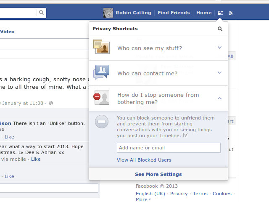Viewport: 269px width, 202px height.
Task: Click the 'Who can see my stuff?' icon
Action: (101, 47)
